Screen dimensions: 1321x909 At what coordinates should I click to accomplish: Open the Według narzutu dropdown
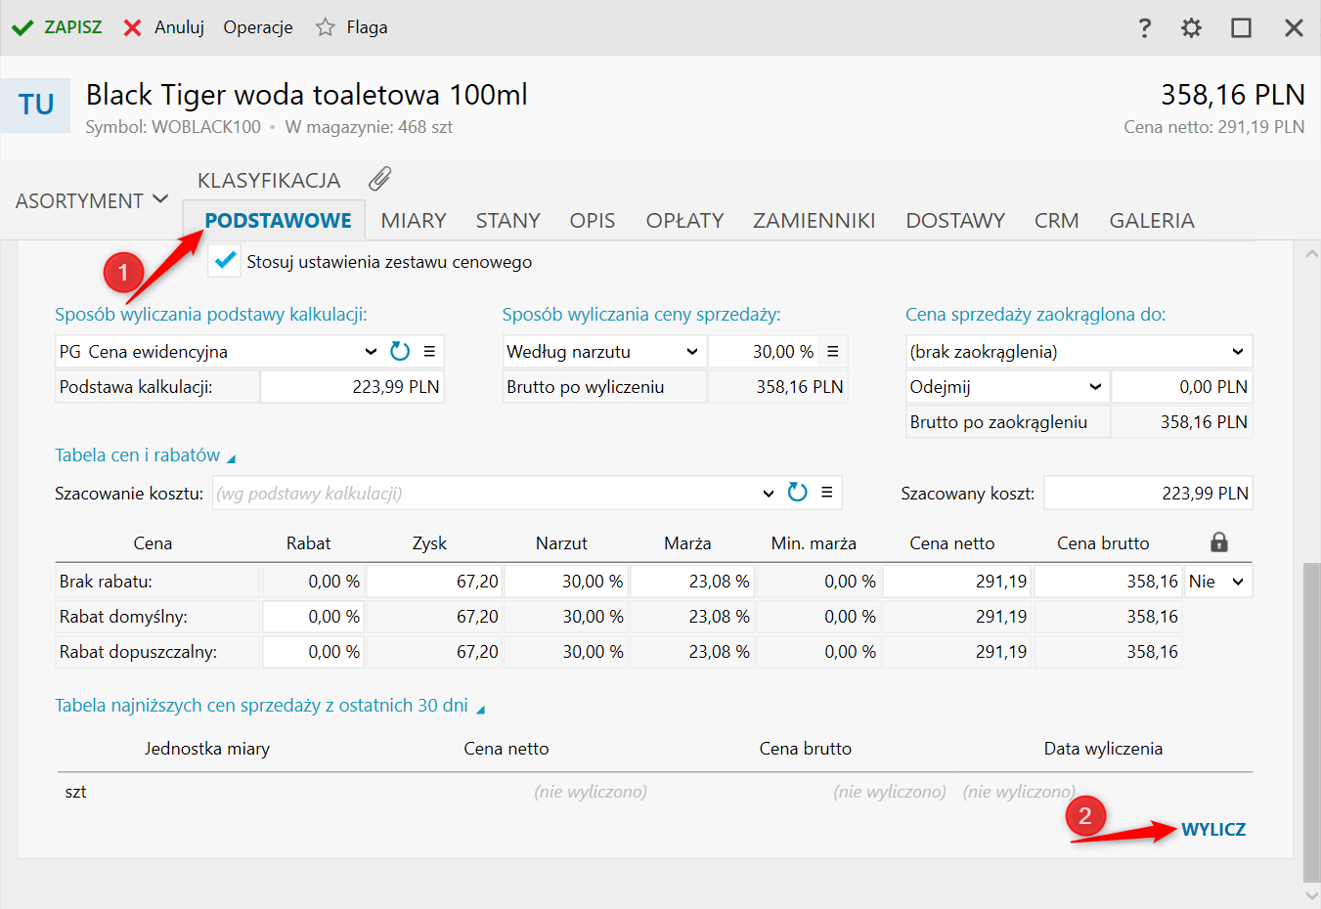(692, 352)
